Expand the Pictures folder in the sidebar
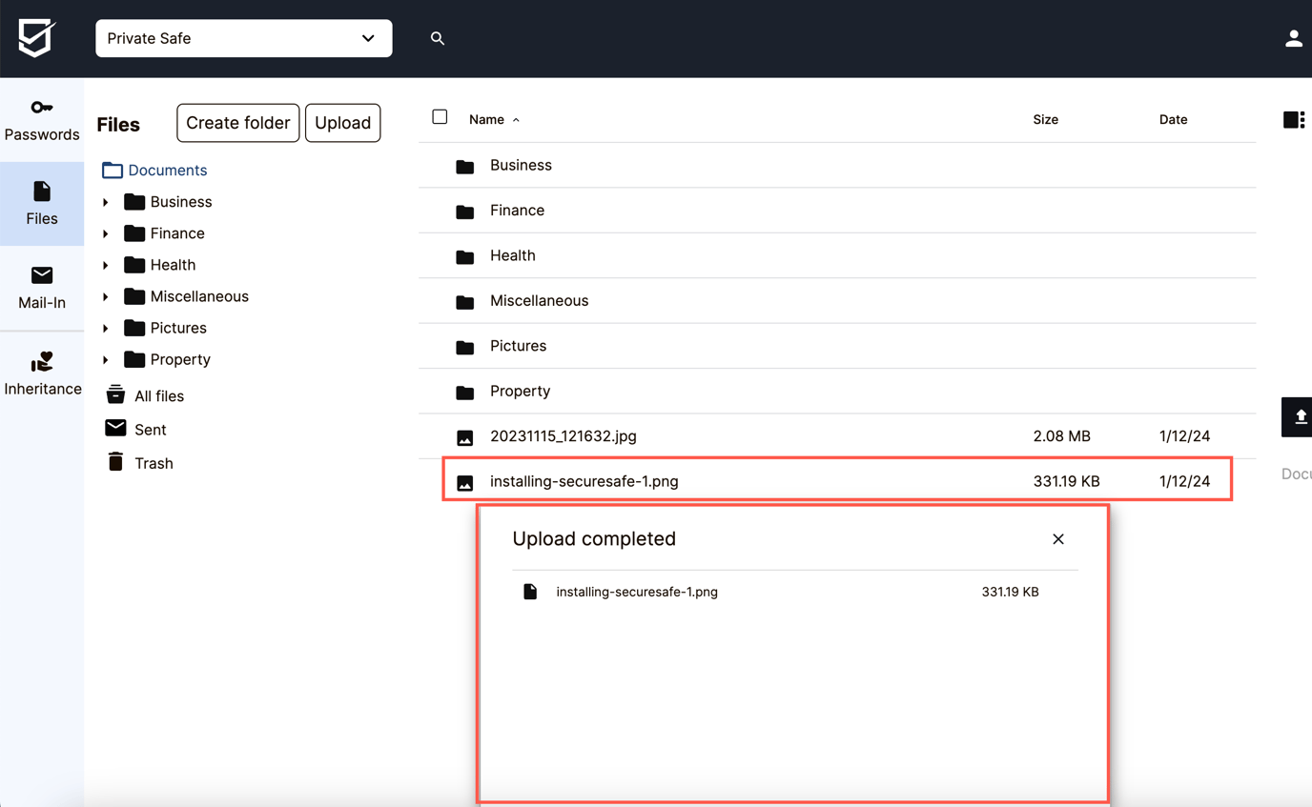The height and width of the screenshot is (807, 1312). tap(105, 328)
